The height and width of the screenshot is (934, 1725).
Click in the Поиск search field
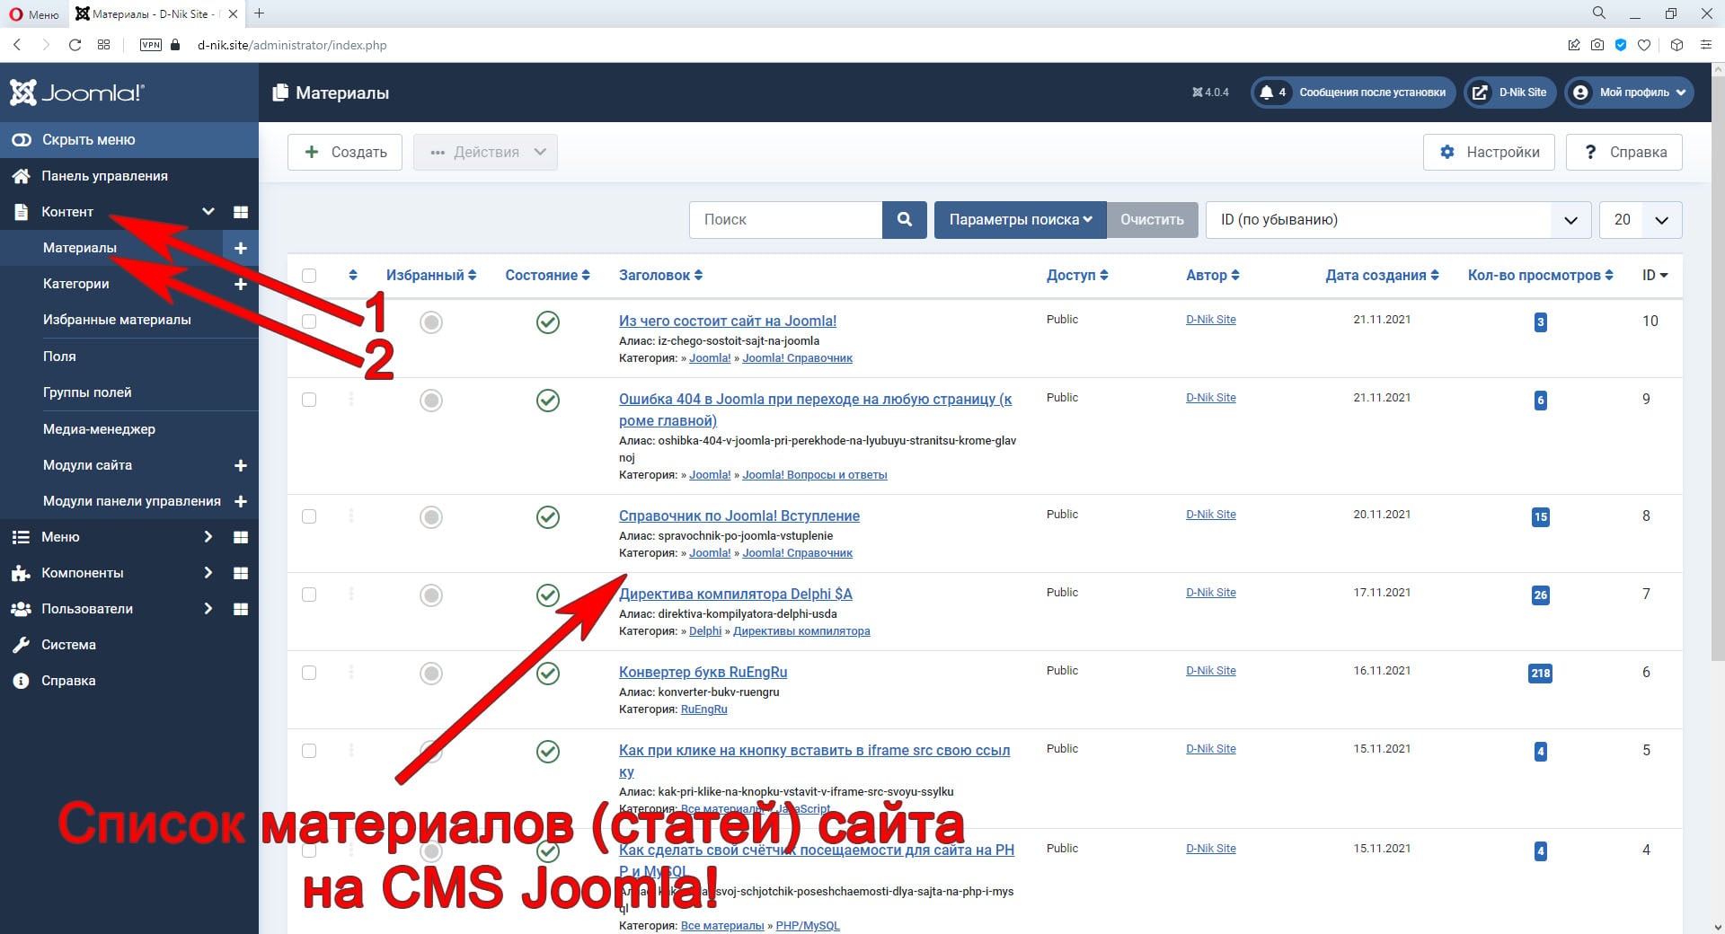[x=785, y=219]
